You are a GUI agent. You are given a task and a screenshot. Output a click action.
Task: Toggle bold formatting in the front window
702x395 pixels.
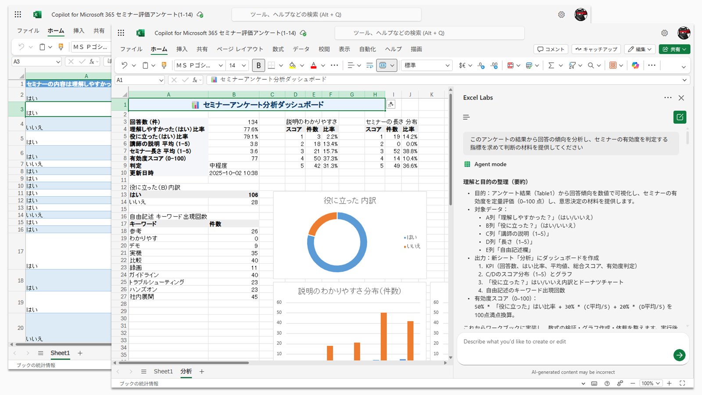pyautogui.click(x=258, y=65)
